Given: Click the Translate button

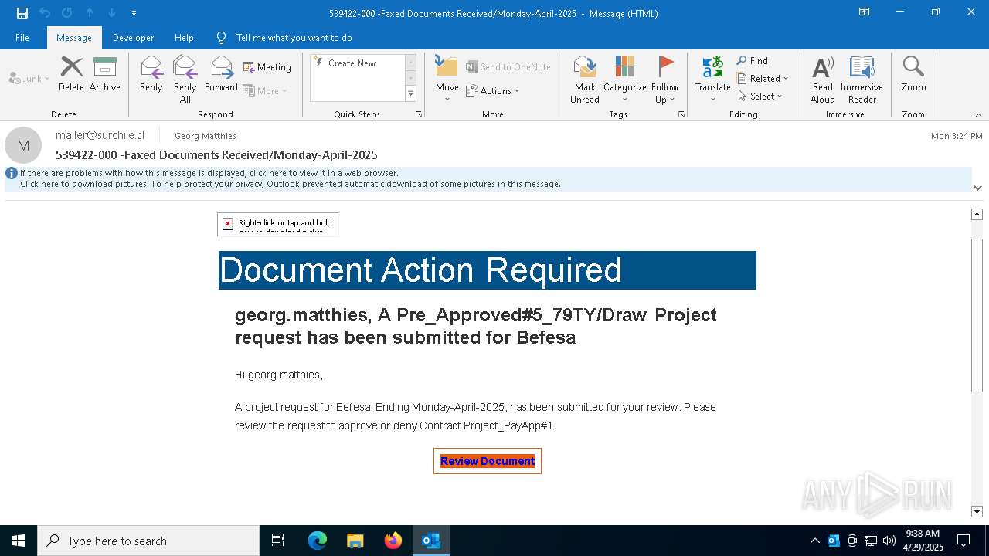Looking at the screenshot, I should [x=712, y=79].
